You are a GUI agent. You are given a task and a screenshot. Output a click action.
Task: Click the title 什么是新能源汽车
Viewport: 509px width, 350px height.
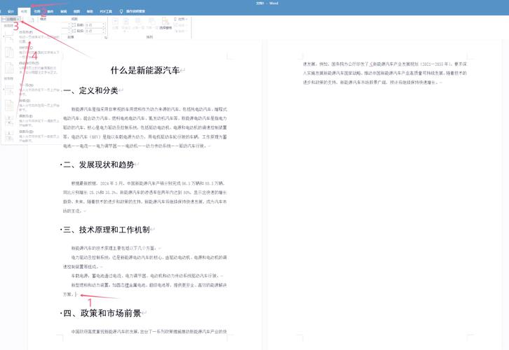pos(145,70)
